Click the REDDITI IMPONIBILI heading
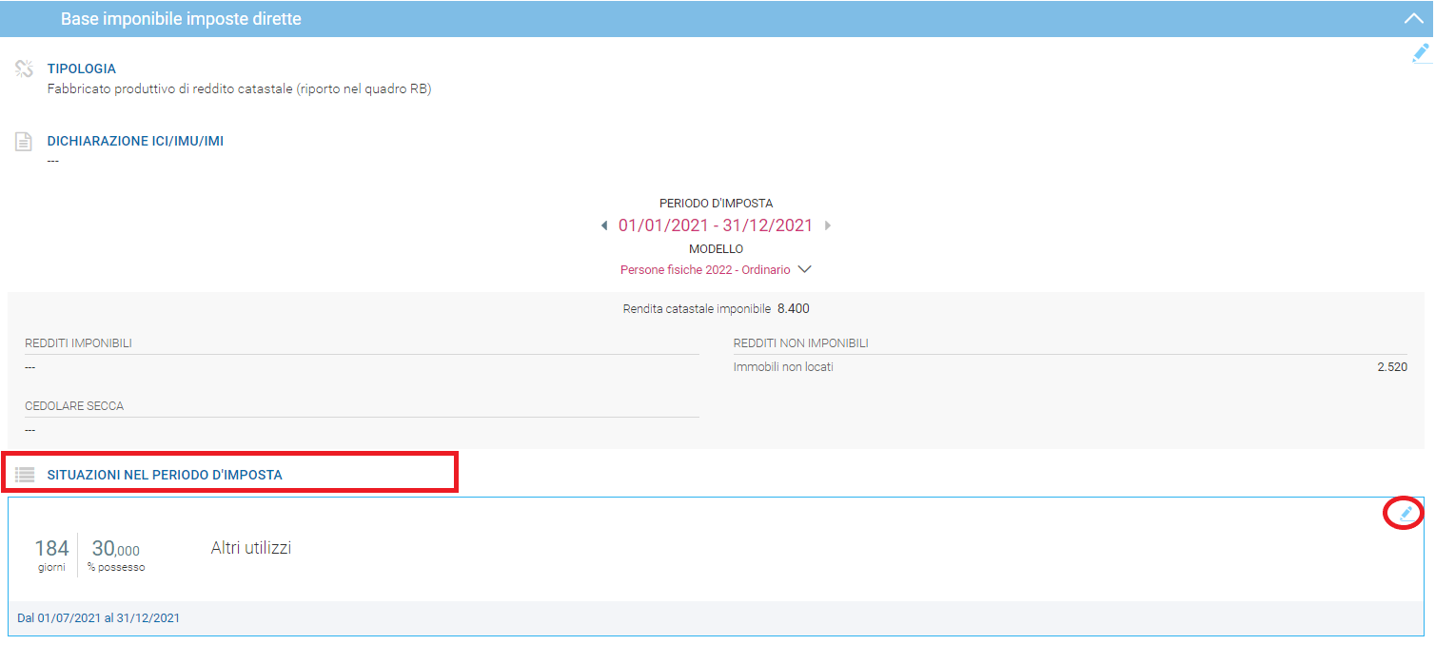Image resolution: width=1455 pixels, height=645 pixels. 79,343
